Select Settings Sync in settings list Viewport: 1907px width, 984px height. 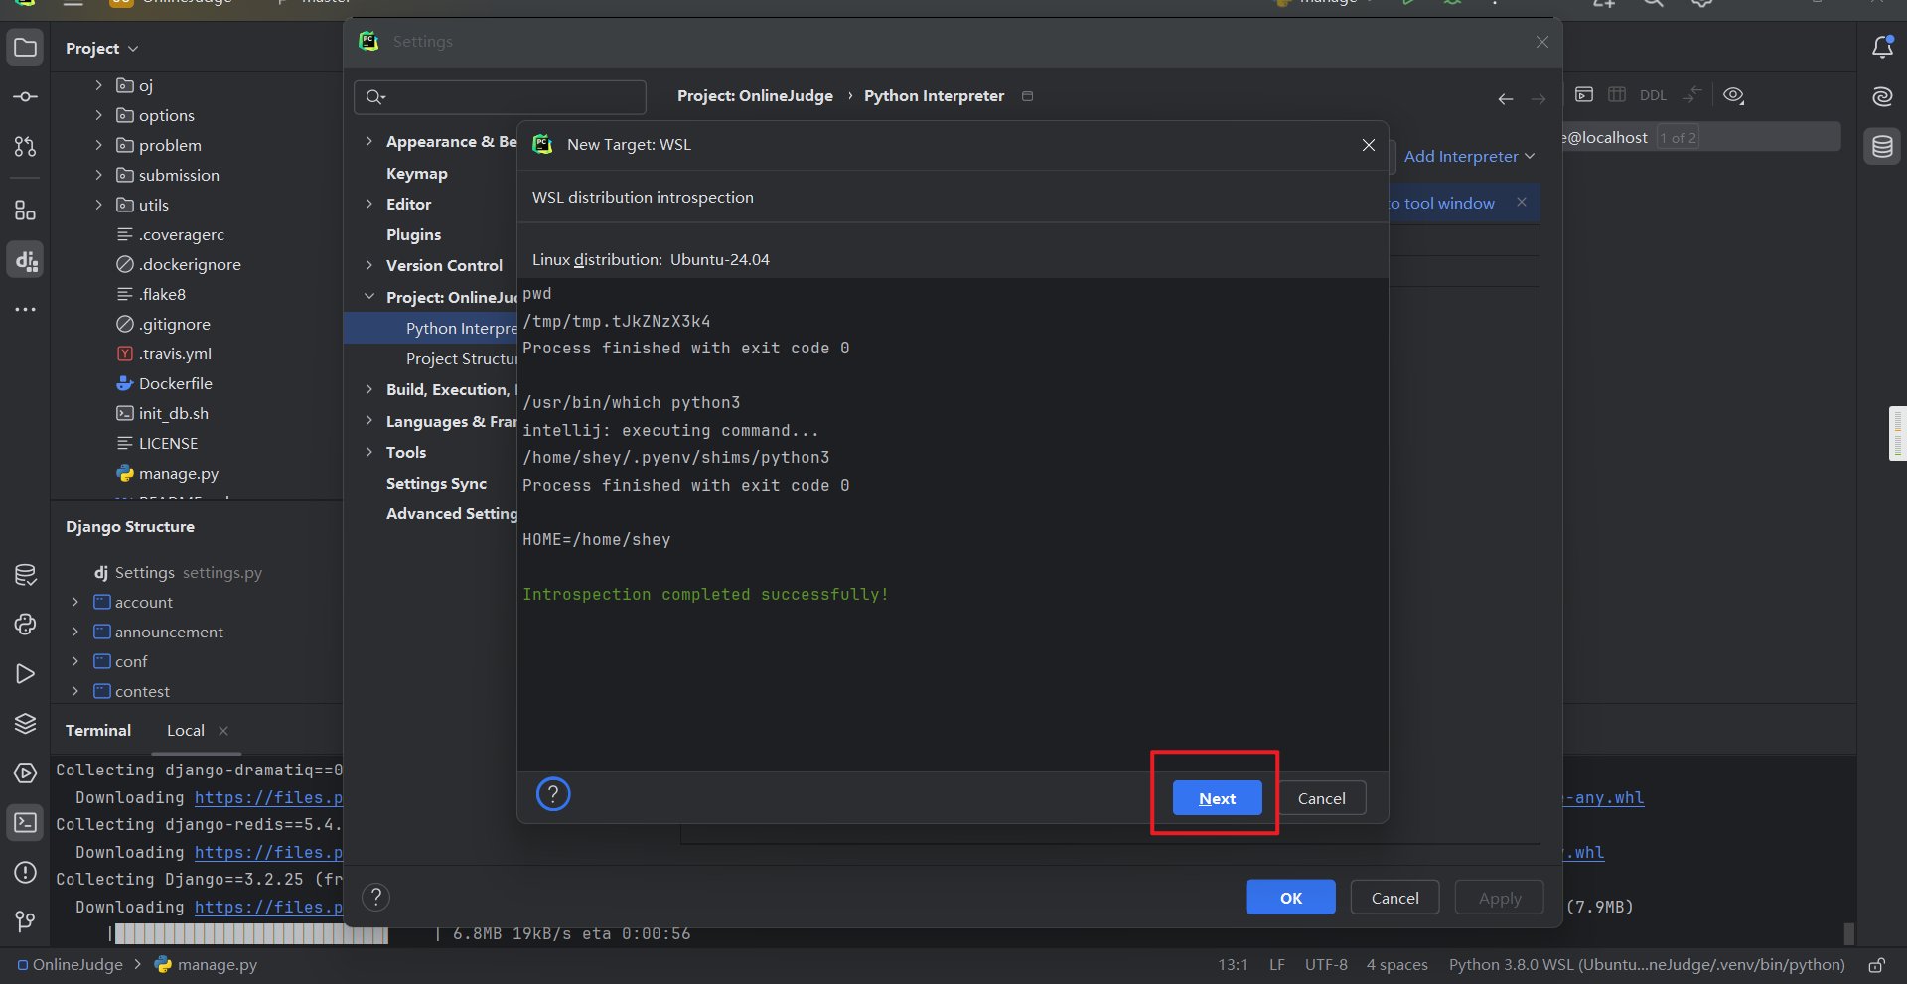tap(436, 483)
